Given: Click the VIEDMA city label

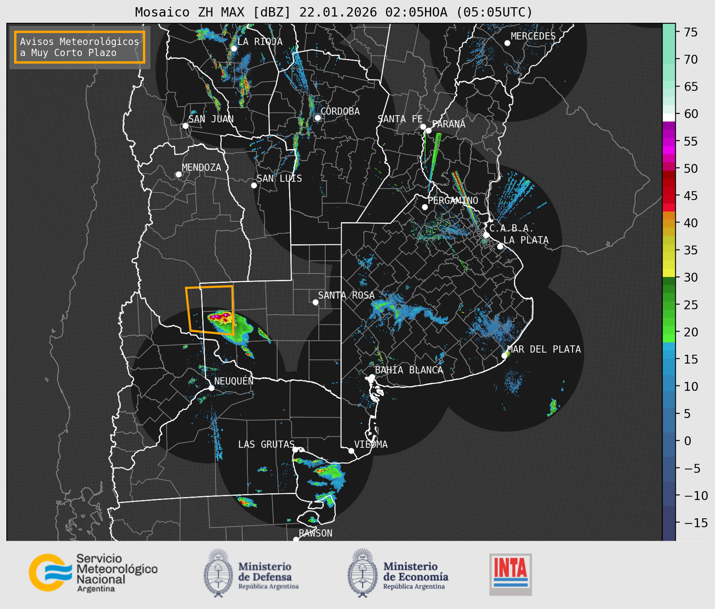Looking at the screenshot, I should [371, 444].
